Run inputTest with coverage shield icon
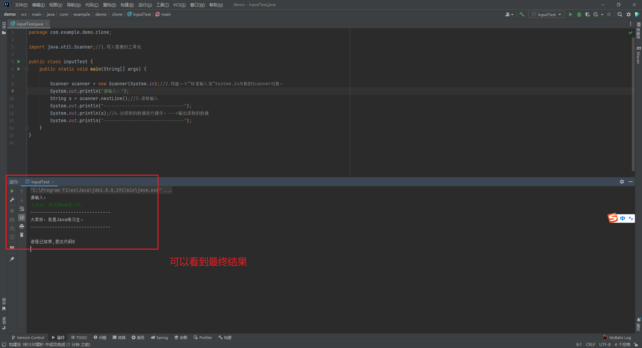This screenshot has width=642, height=348. (587, 14)
